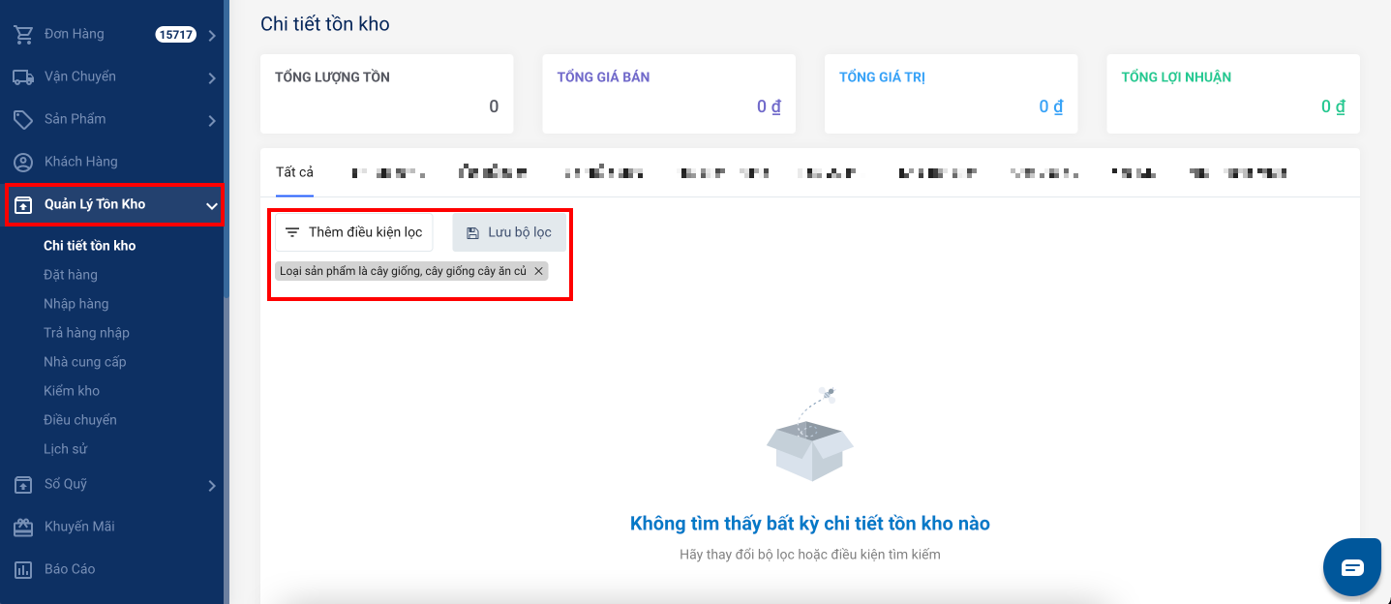Click the 15717 order count badge
Screen dimensions: 1391x604
tap(176, 35)
